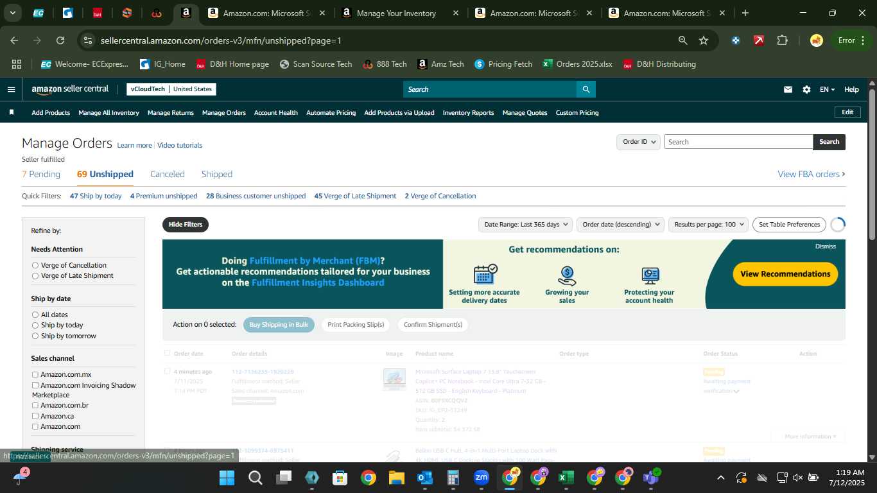Select Verge of Cancellation radio filter
Screen dimensions: 877x493
point(35,265)
